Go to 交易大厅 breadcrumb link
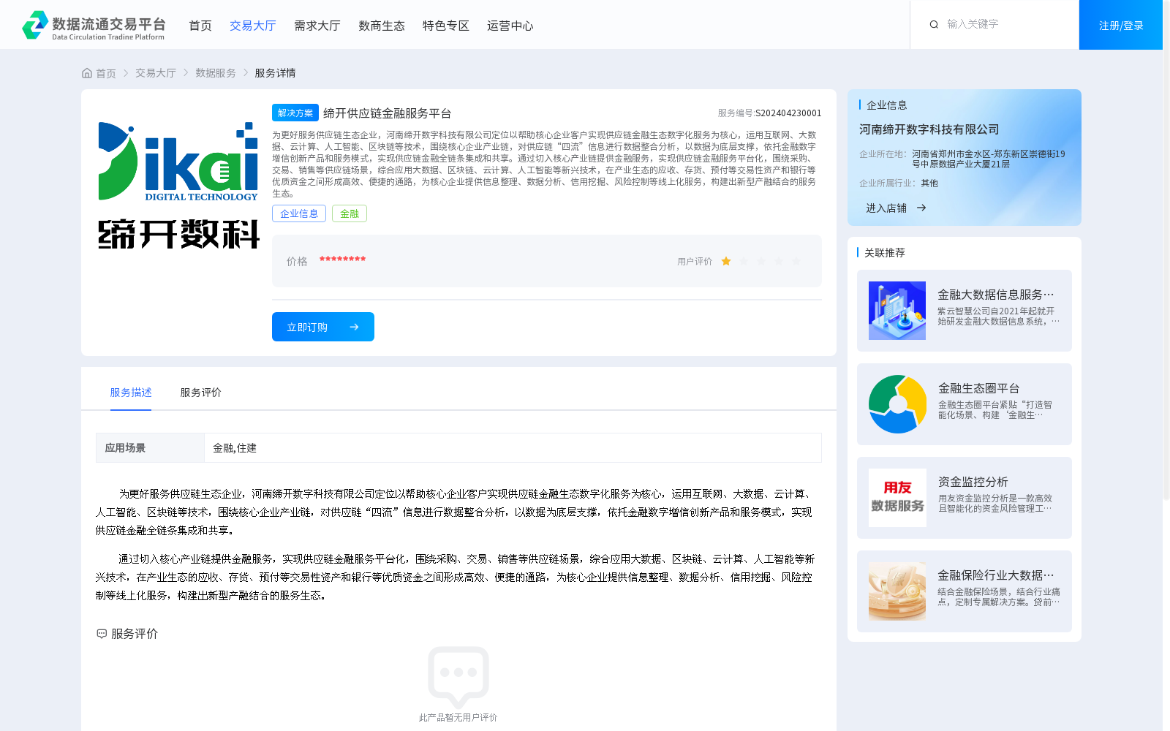Viewport: 1170px width, 731px height. point(156,73)
